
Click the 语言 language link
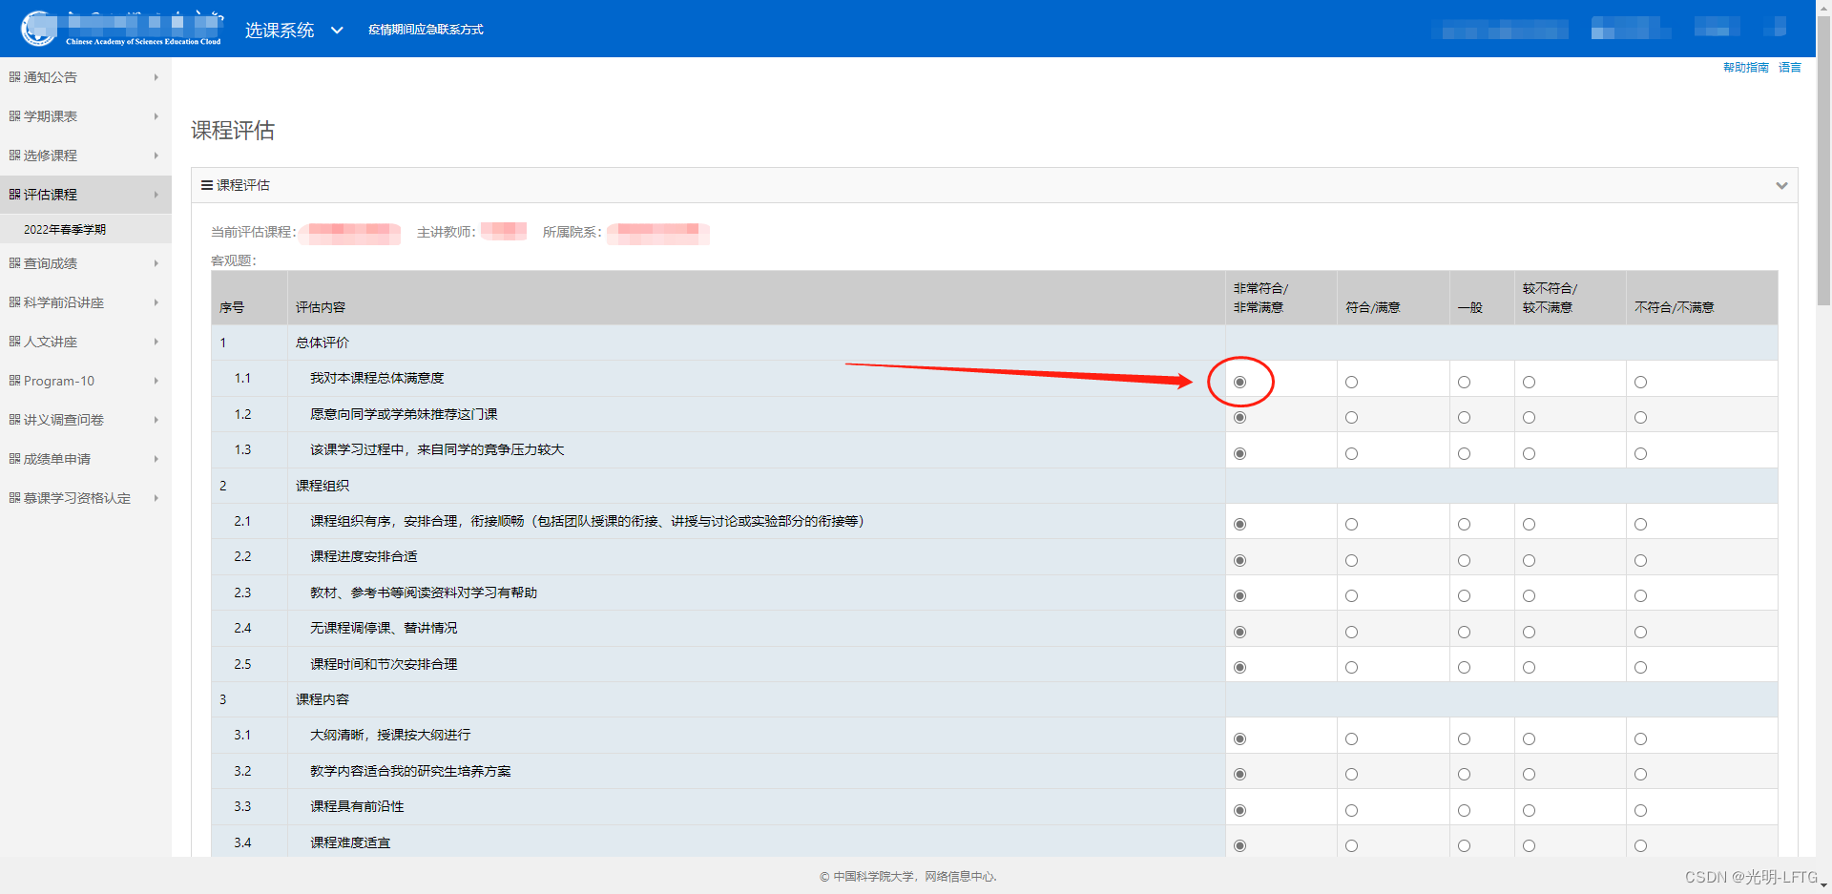[1789, 68]
